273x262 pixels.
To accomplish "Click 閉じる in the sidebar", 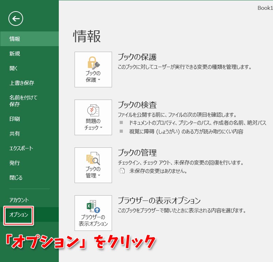I will point(29,177).
